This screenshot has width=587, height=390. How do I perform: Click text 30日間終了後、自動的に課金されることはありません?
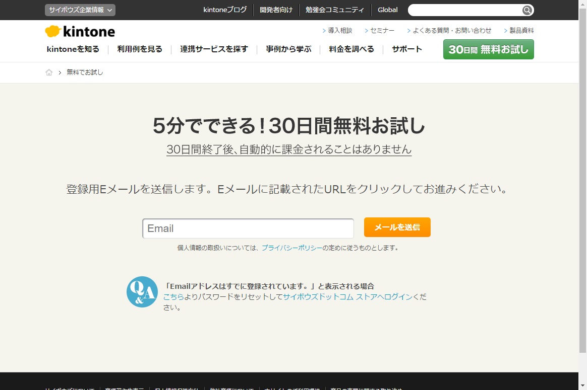click(289, 149)
